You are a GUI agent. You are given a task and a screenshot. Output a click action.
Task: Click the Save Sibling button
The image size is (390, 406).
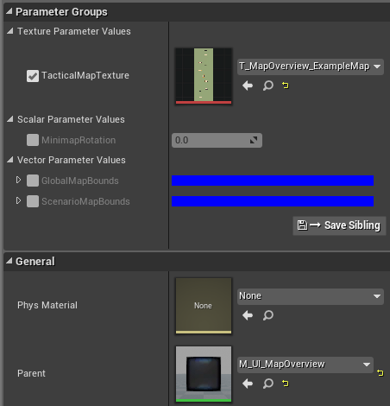339,225
